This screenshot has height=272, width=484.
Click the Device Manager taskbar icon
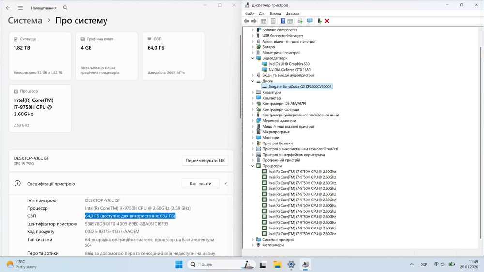click(305, 264)
